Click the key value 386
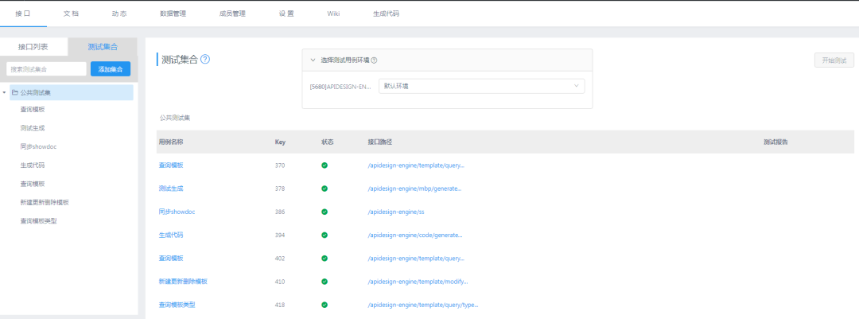859x319 pixels. coord(279,212)
